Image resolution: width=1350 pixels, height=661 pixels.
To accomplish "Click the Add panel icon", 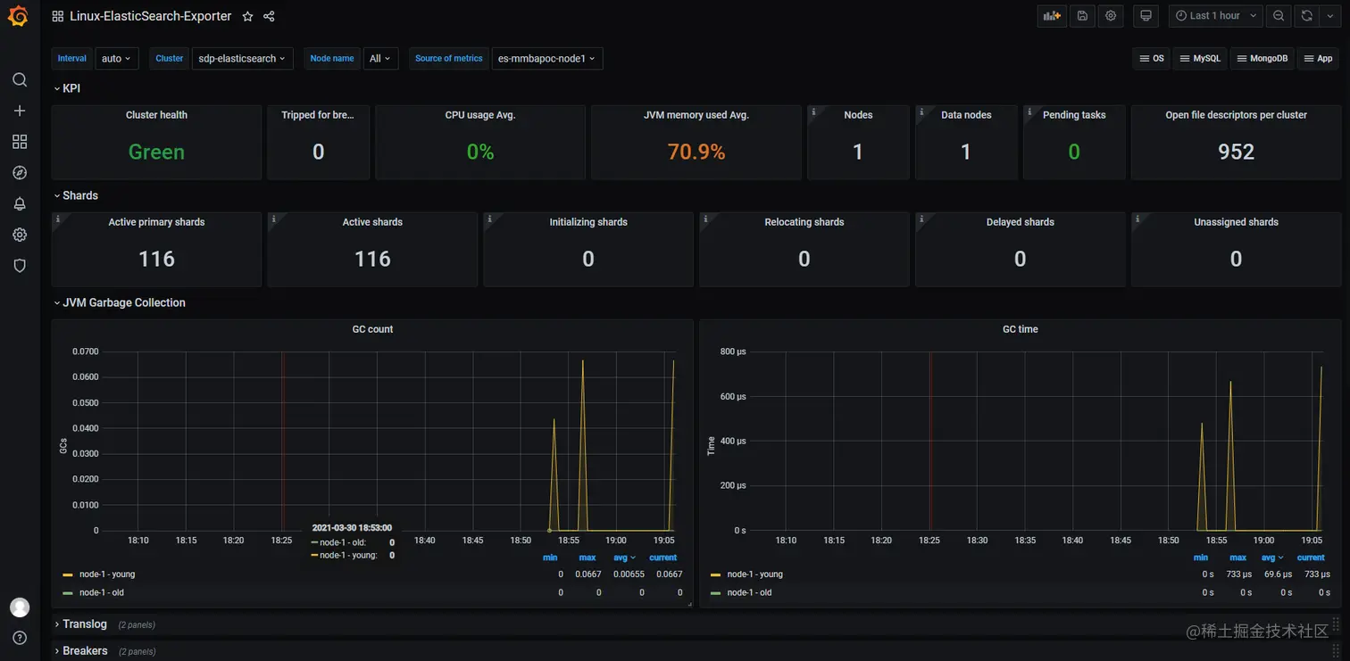I will coord(1052,16).
